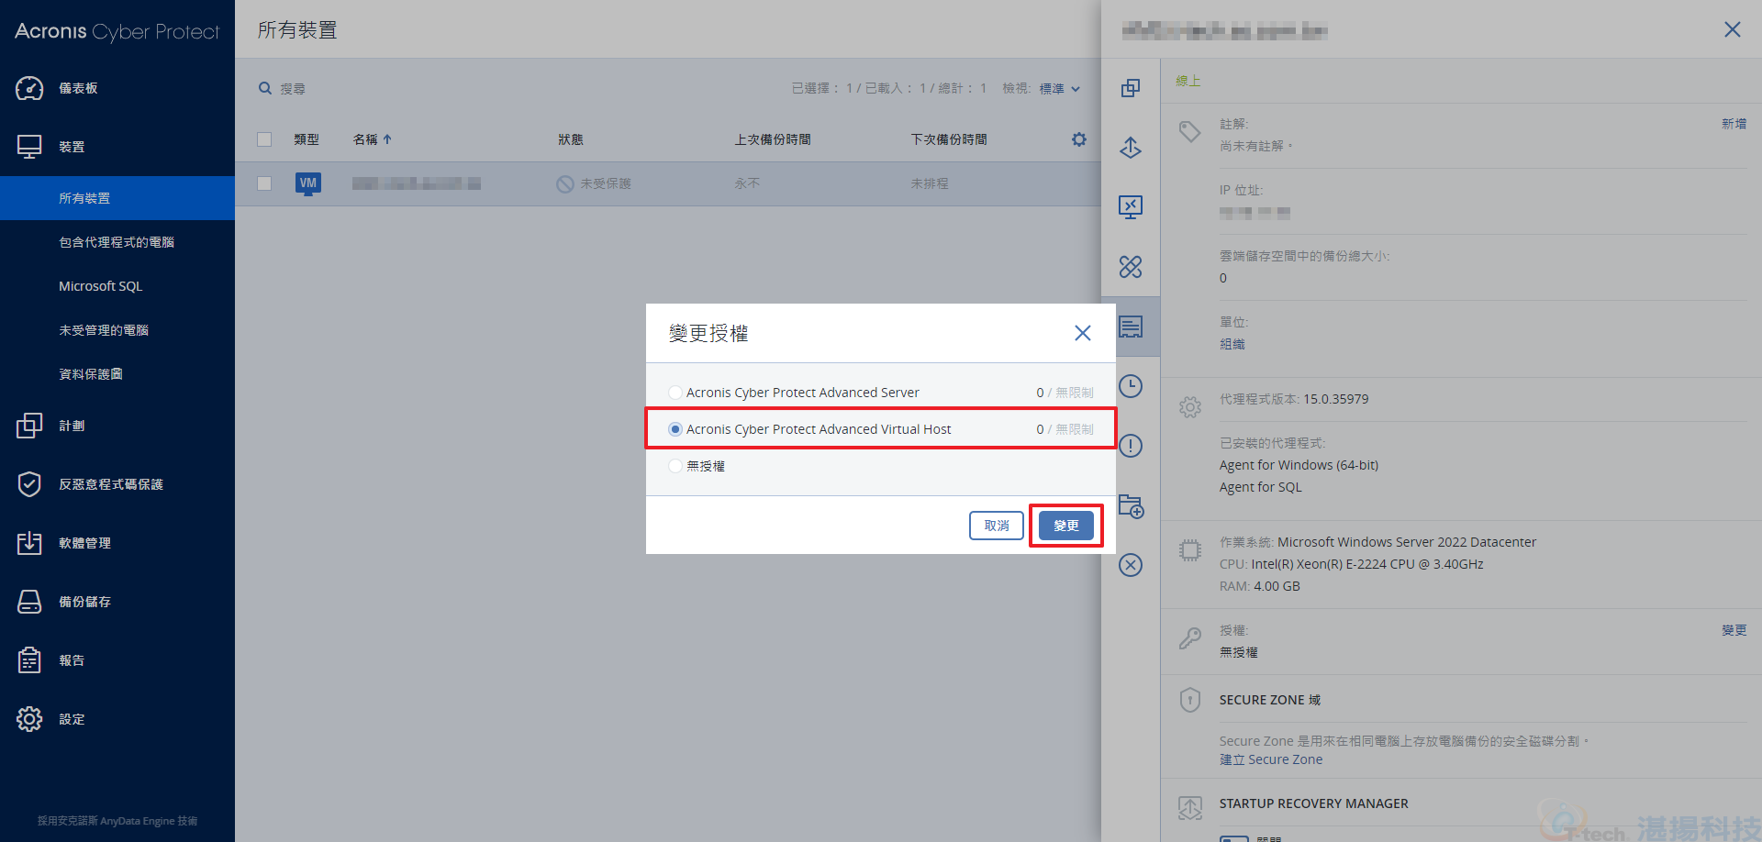Open the software management download icon

(x=29, y=543)
